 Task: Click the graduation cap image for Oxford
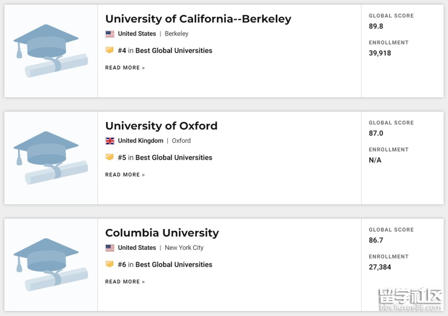tap(51, 158)
